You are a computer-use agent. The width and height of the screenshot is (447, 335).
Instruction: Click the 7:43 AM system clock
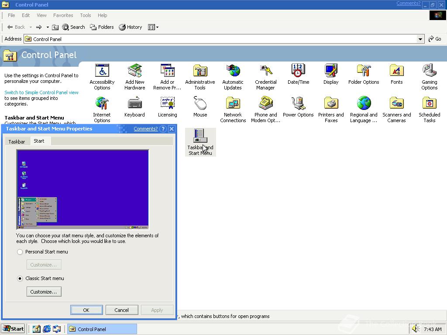click(433, 329)
